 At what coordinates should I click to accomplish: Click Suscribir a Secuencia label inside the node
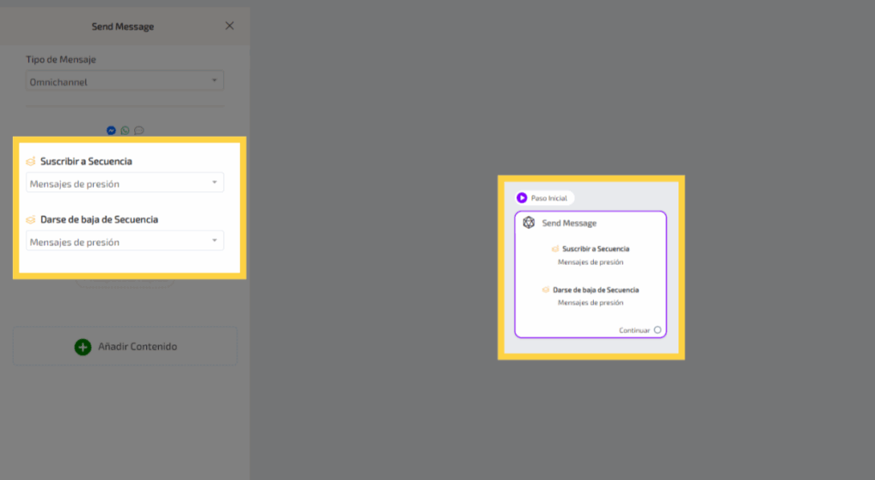pyautogui.click(x=596, y=249)
